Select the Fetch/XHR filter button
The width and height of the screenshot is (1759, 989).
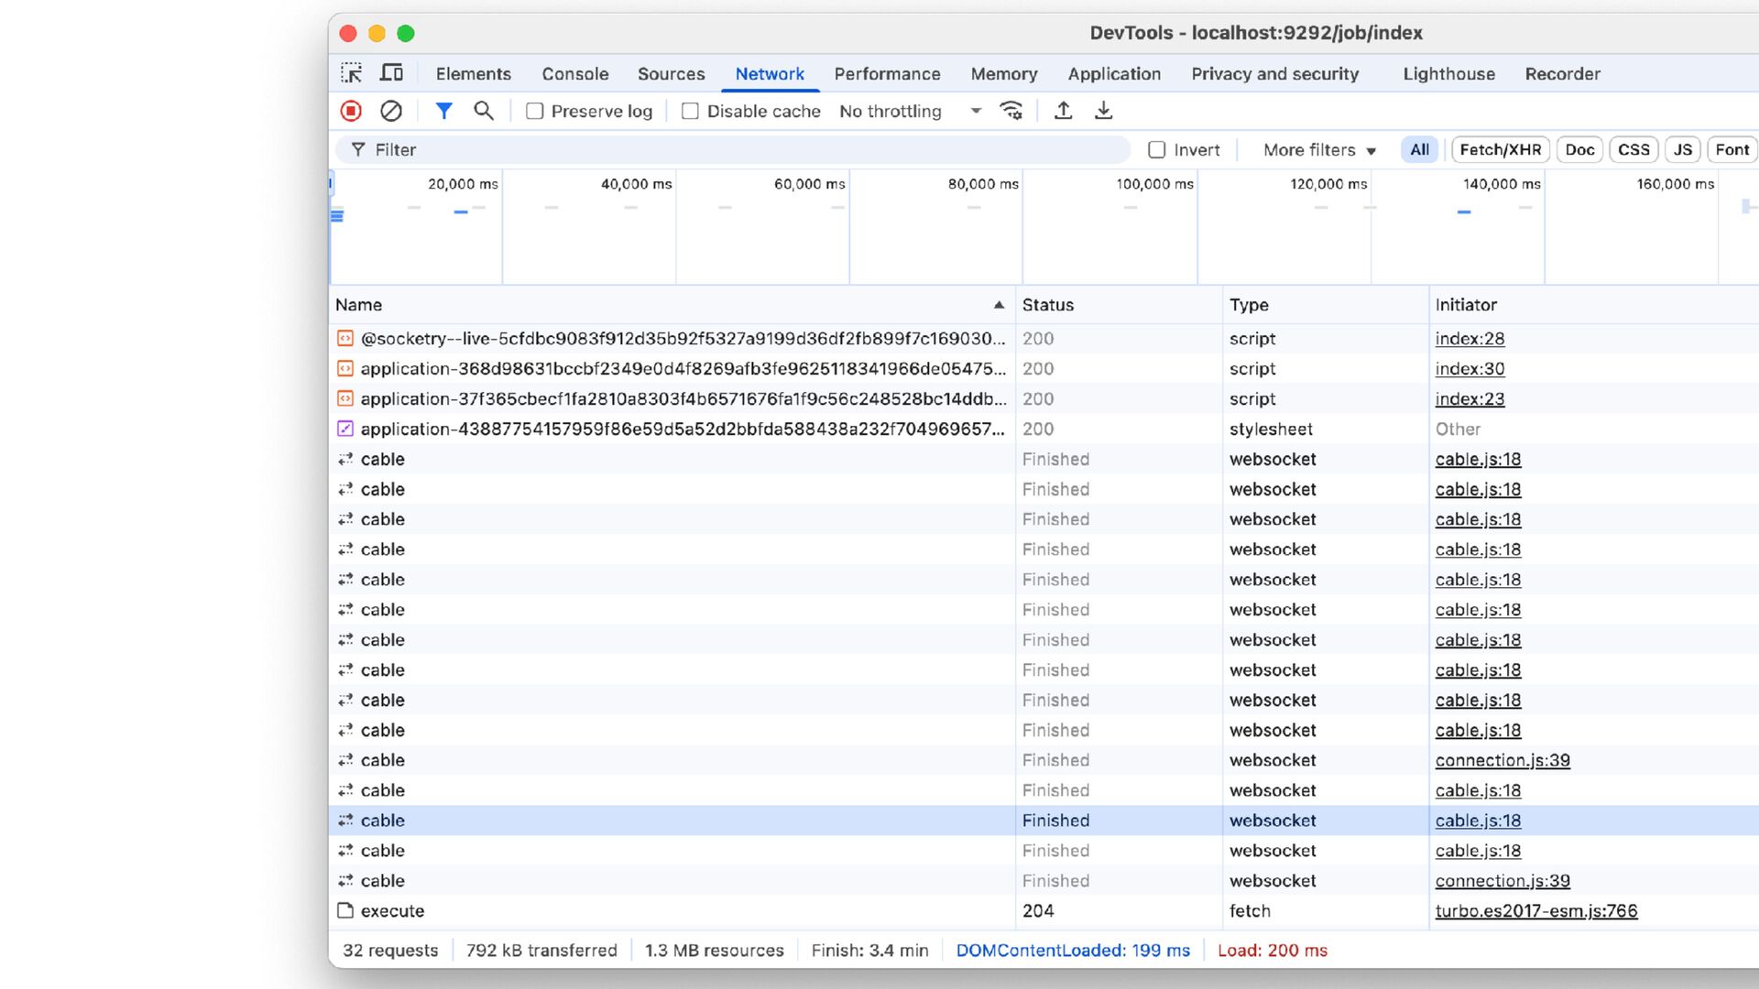tap(1500, 149)
